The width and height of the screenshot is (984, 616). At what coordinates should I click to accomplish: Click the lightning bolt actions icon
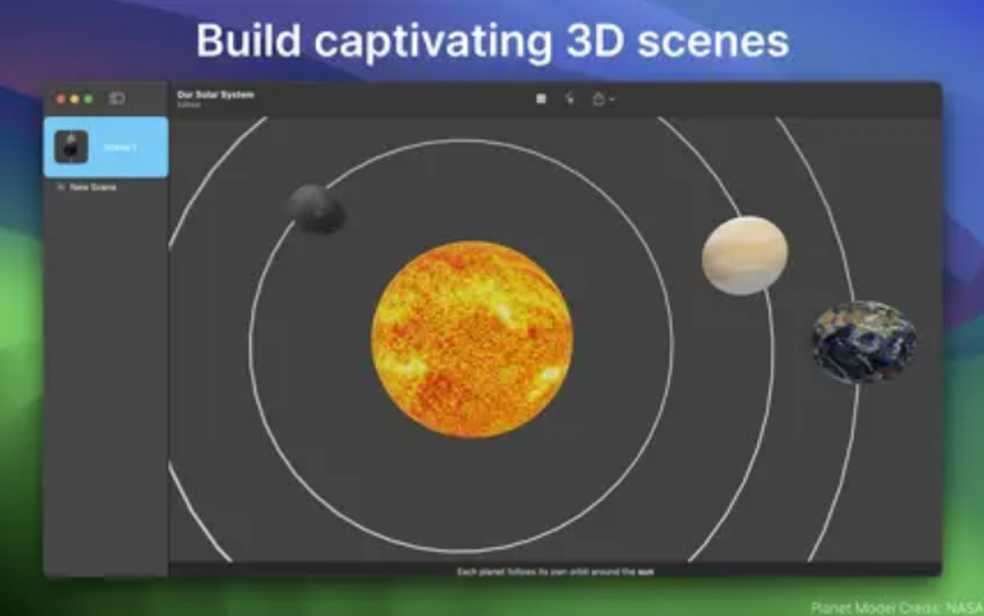click(570, 98)
